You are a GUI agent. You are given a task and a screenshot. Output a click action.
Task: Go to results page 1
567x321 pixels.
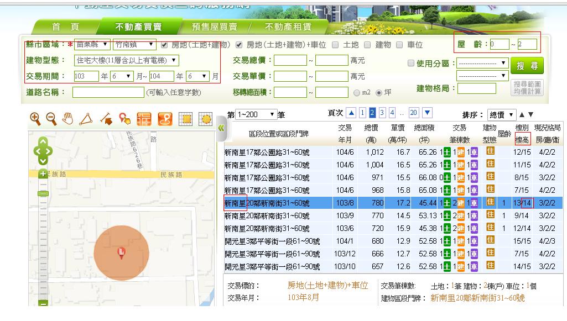pos(362,113)
